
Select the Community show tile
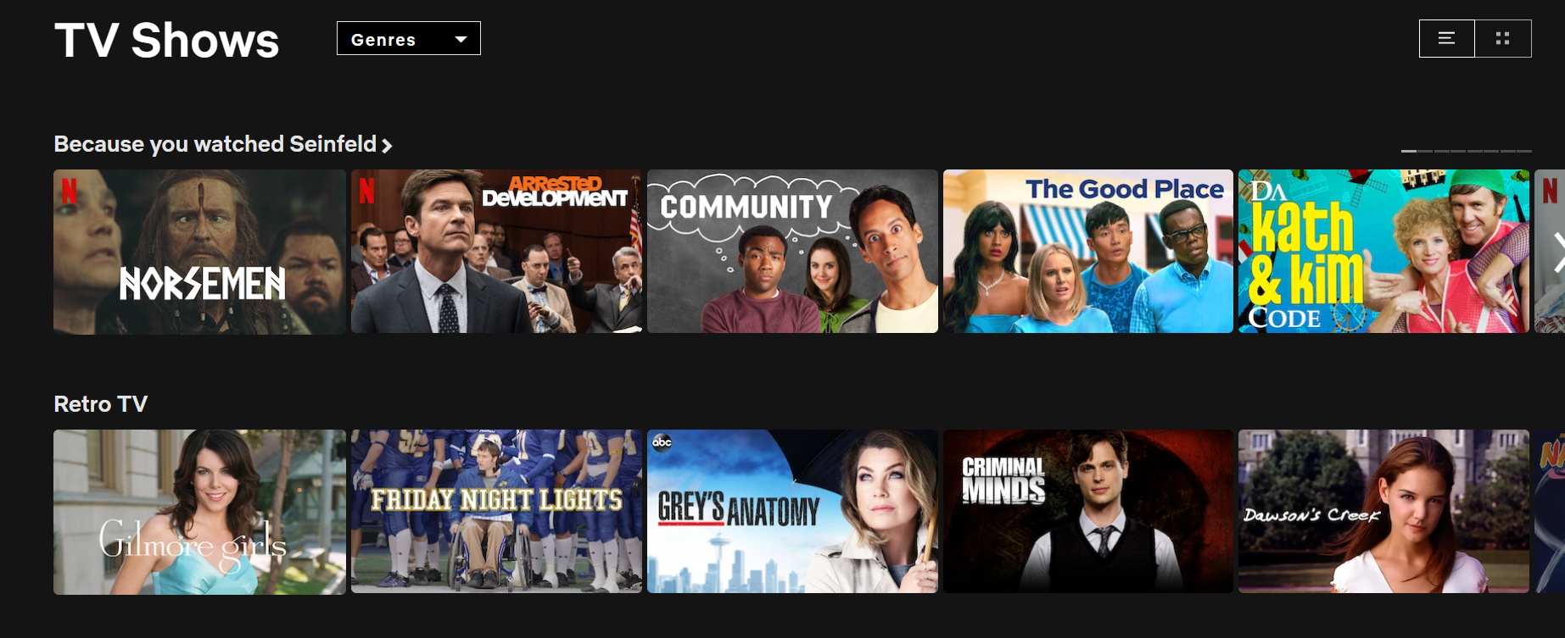click(792, 251)
